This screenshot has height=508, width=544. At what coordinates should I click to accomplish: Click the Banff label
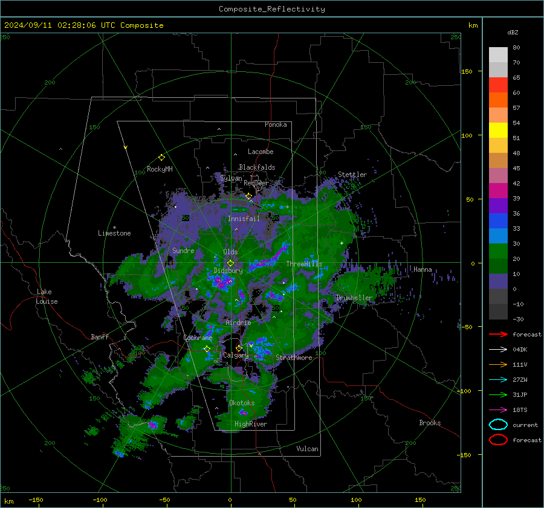100,337
